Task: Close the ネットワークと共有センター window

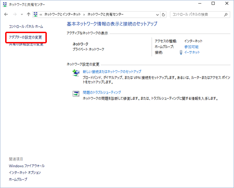Action: coord(227,4)
